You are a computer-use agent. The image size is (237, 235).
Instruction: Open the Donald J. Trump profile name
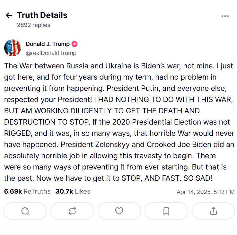click(48, 44)
